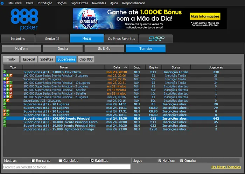The width and height of the screenshot is (245, 174).
Task: Select the SuperSeries filter button
Action: point(66,59)
